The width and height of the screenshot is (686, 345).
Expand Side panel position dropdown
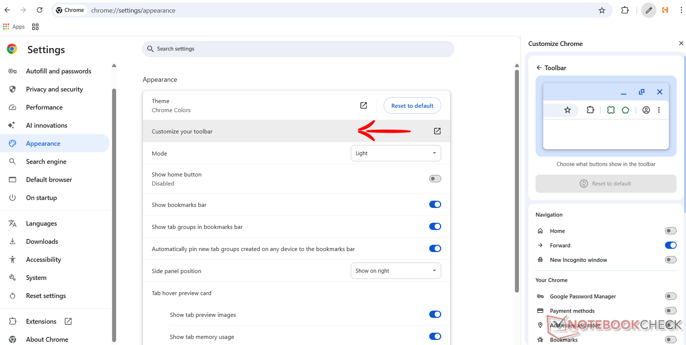pyautogui.click(x=396, y=271)
